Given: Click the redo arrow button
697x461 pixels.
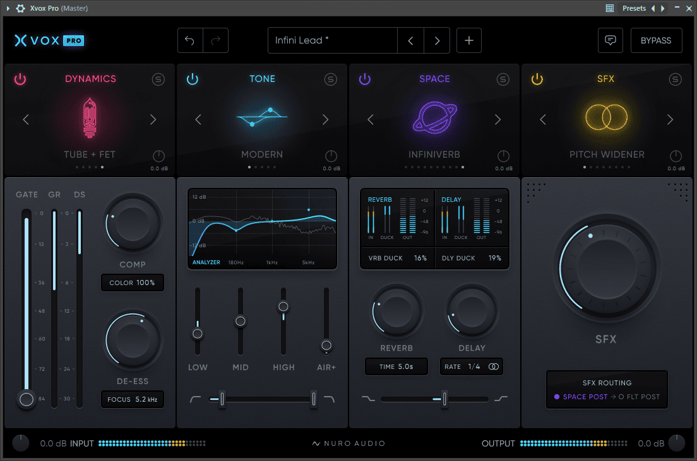Looking at the screenshot, I should click(x=215, y=40).
